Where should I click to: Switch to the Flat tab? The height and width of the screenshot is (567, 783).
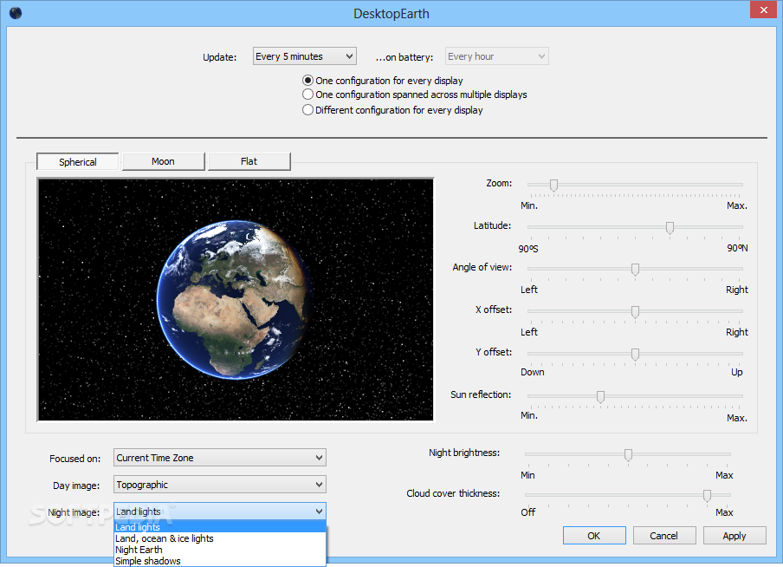(x=249, y=161)
